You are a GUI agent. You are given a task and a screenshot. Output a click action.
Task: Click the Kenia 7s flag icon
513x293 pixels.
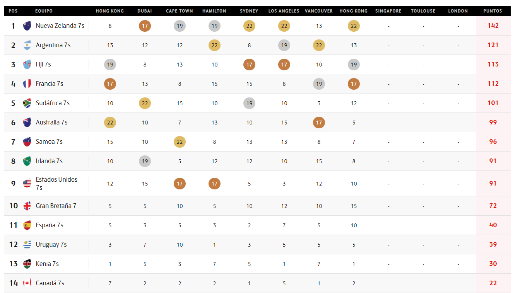click(27, 264)
